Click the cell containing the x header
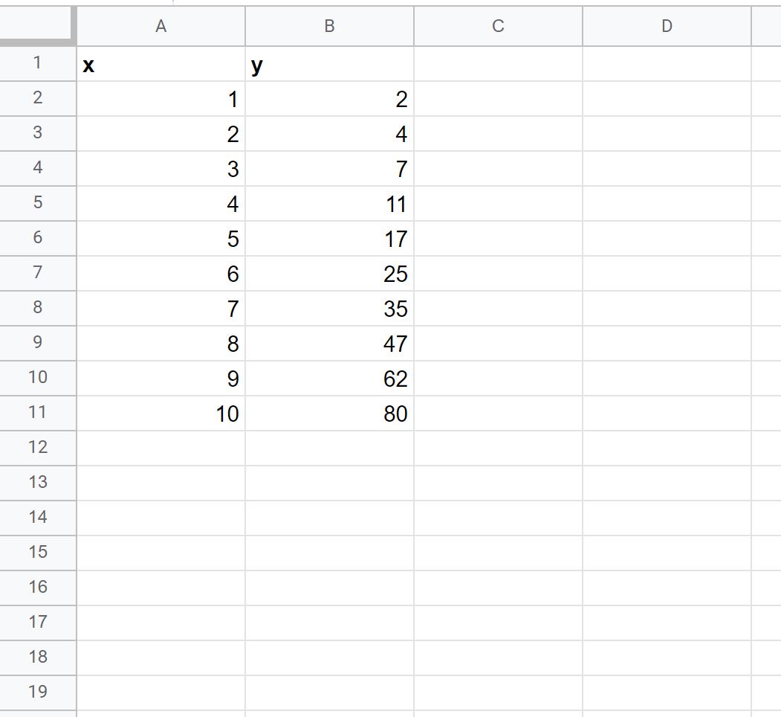This screenshot has height=717, width=781. (x=161, y=63)
